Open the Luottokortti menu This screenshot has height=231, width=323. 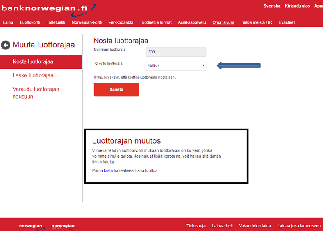30,22
